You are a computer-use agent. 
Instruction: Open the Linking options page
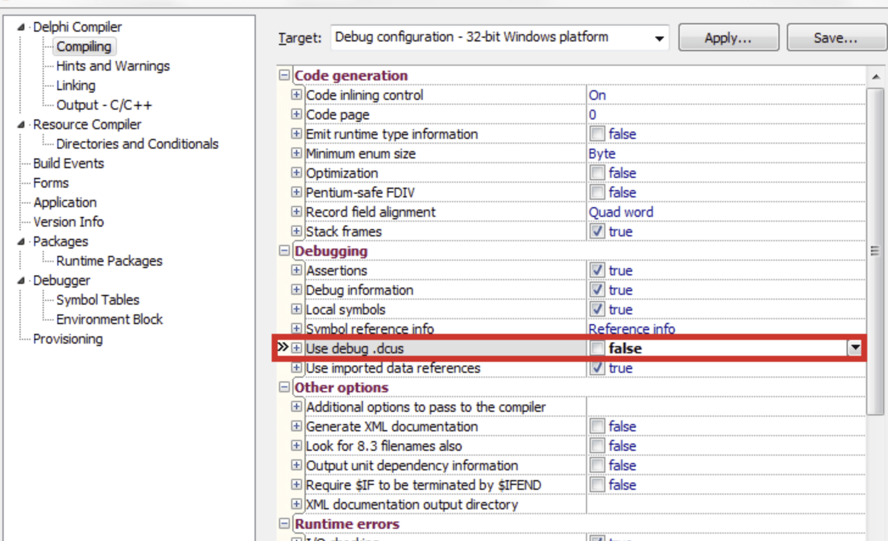[x=76, y=85]
